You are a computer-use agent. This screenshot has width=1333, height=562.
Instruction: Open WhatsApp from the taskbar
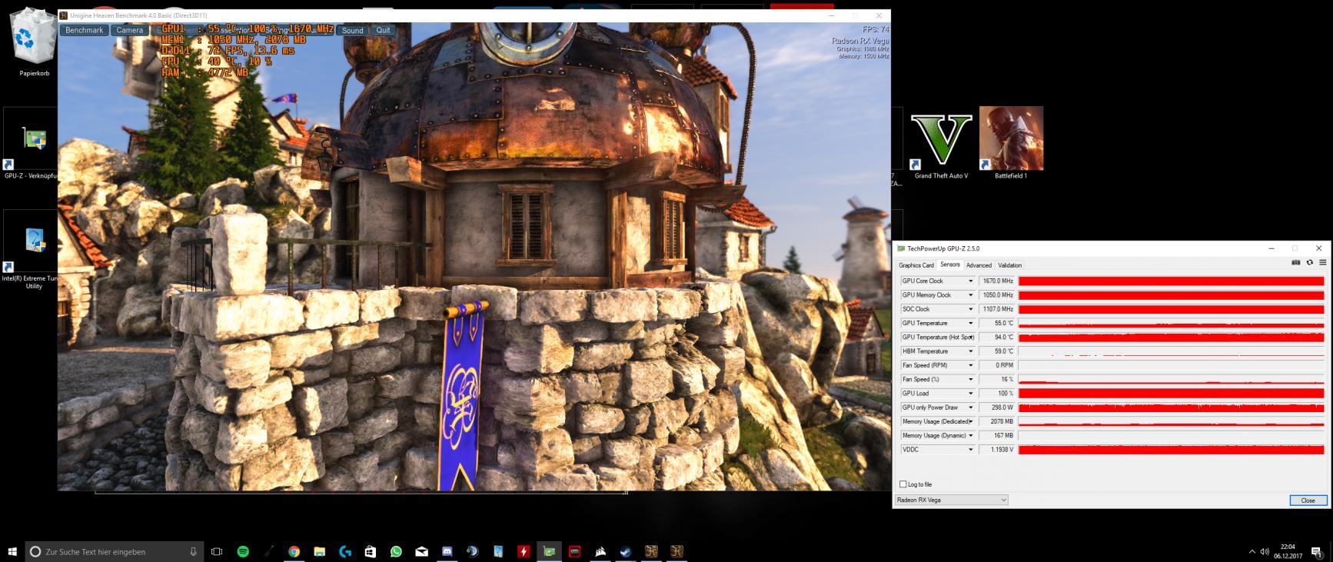point(396,551)
